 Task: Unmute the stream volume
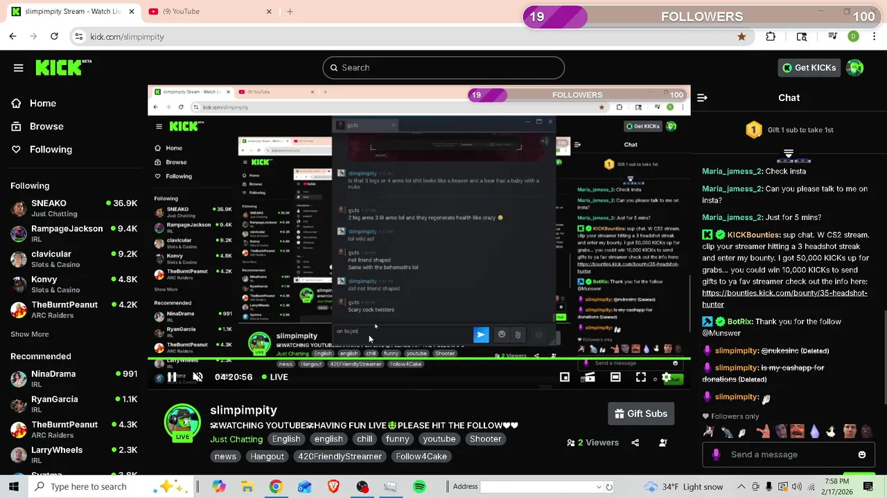coord(197,377)
